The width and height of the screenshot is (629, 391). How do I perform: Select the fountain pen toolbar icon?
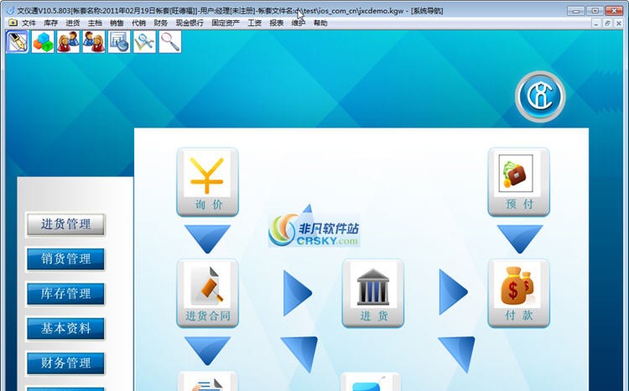18,42
